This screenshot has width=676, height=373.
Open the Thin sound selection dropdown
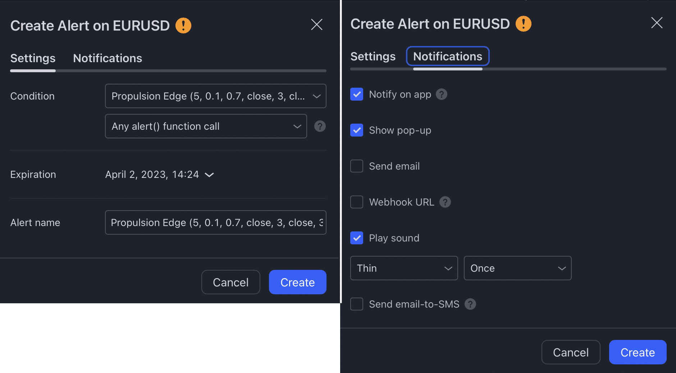(404, 268)
